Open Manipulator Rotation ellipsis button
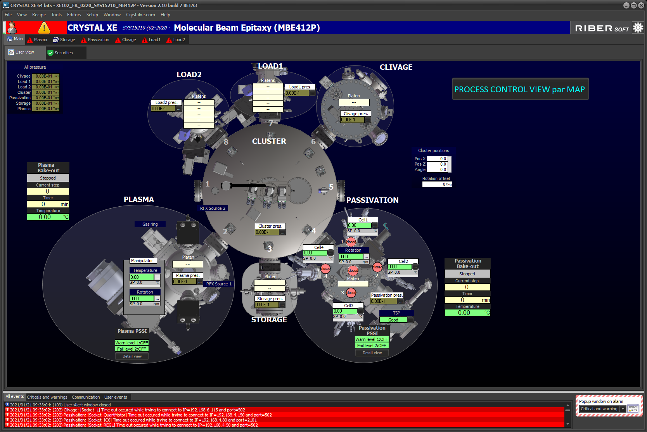The width and height of the screenshot is (647, 432). click(157, 299)
